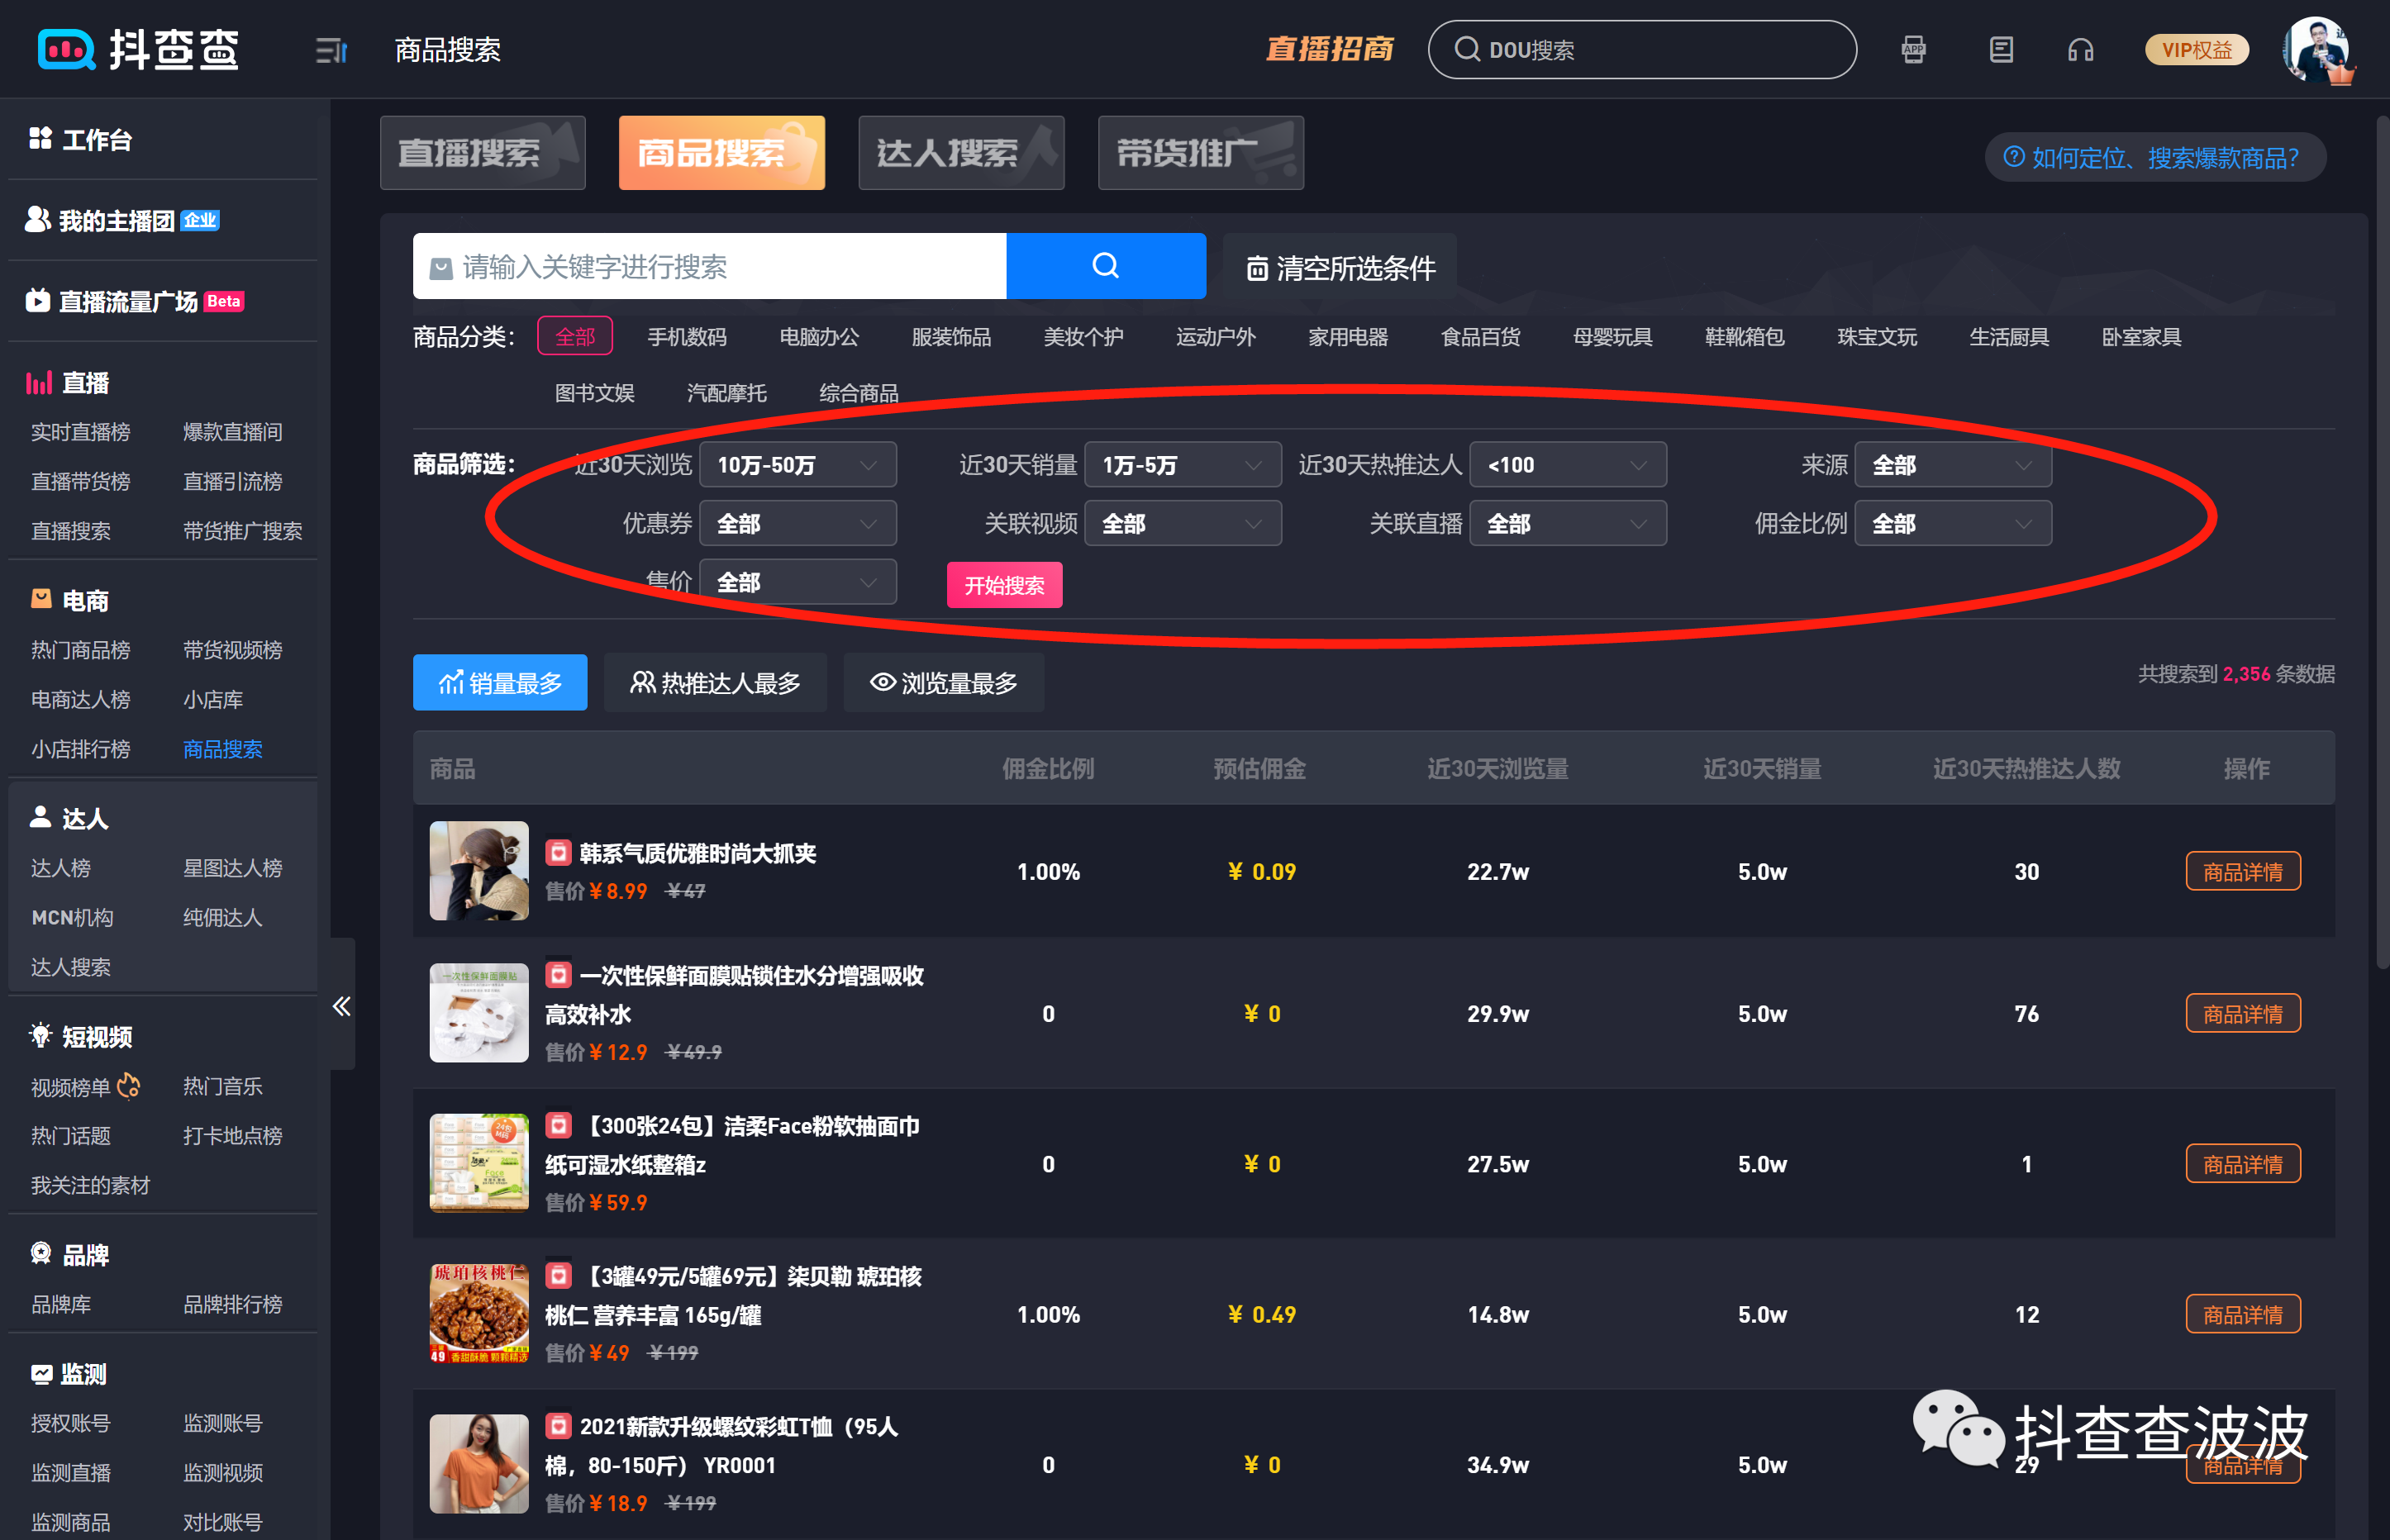
Task: Sort results by 浏览量最多
Action: click(x=943, y=683)
